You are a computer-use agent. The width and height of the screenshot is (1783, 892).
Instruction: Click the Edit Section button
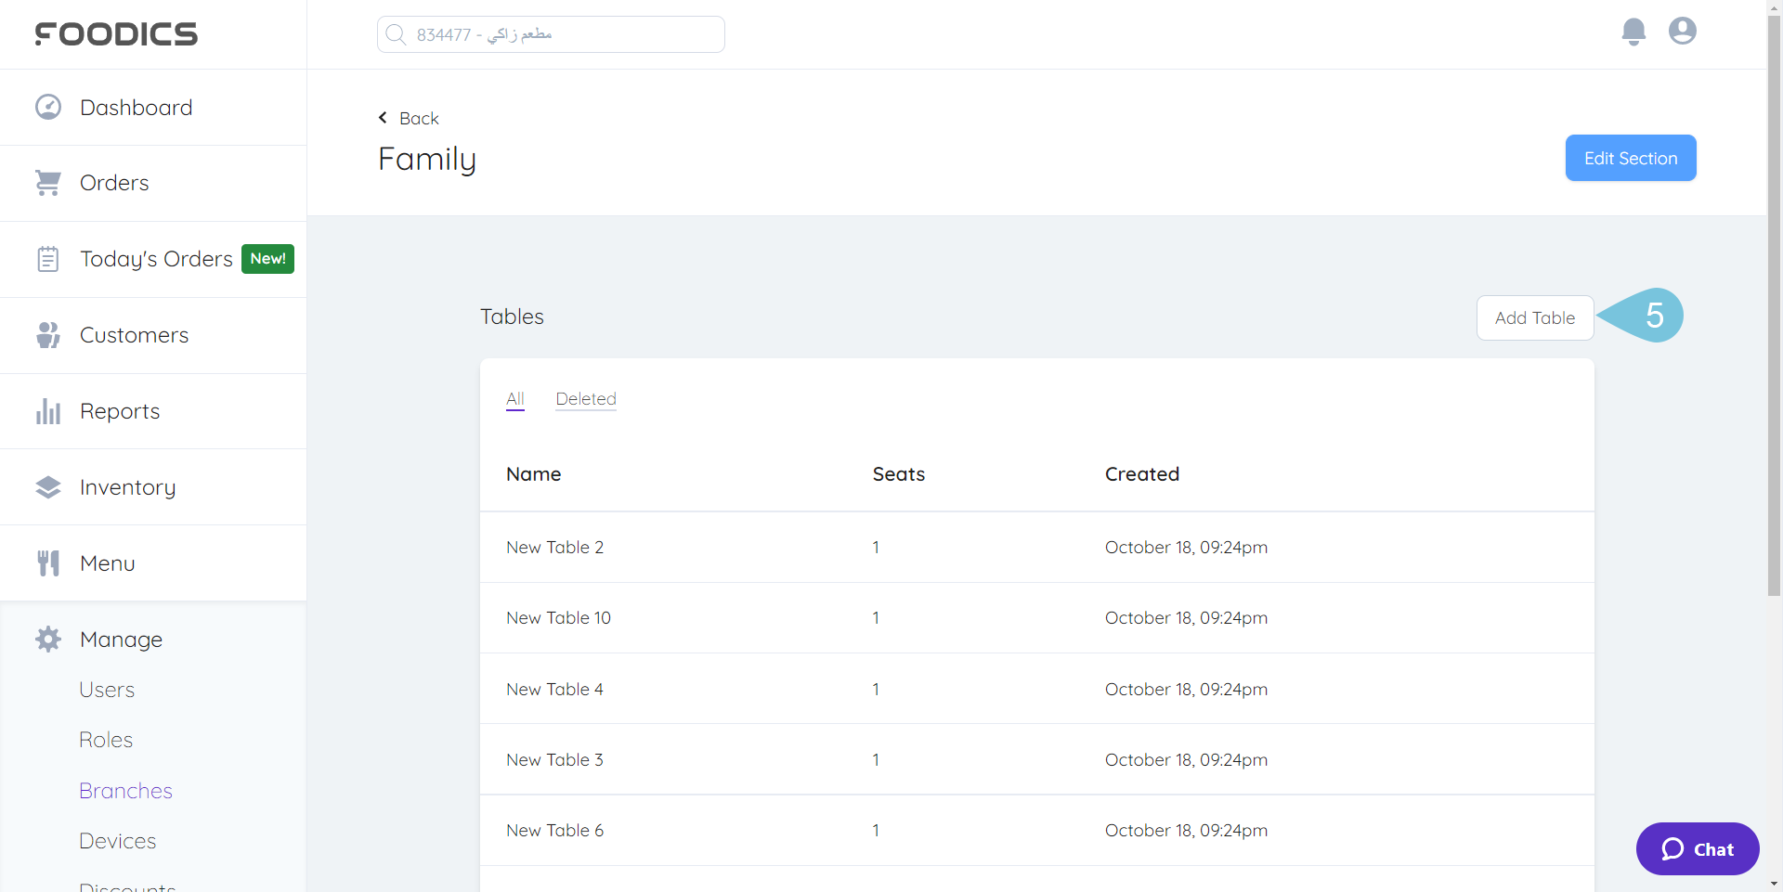[x=1630, y=158]
